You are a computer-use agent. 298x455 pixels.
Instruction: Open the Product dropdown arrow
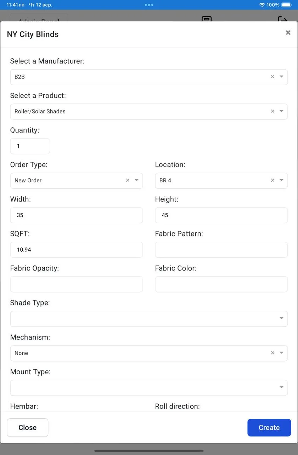click(x=281, y=111)
